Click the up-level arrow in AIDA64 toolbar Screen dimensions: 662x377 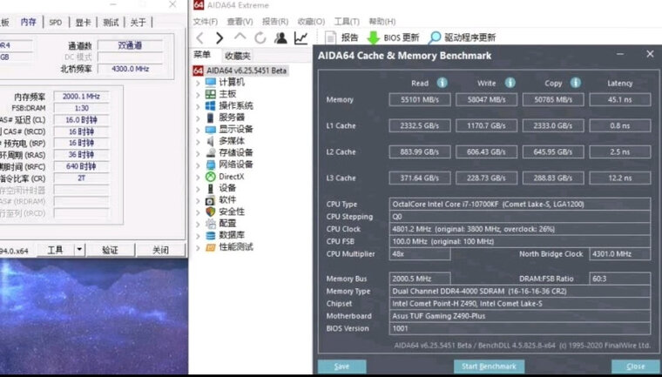click(240, 37)
